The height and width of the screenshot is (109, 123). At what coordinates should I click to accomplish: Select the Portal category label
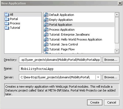(14, 19)
